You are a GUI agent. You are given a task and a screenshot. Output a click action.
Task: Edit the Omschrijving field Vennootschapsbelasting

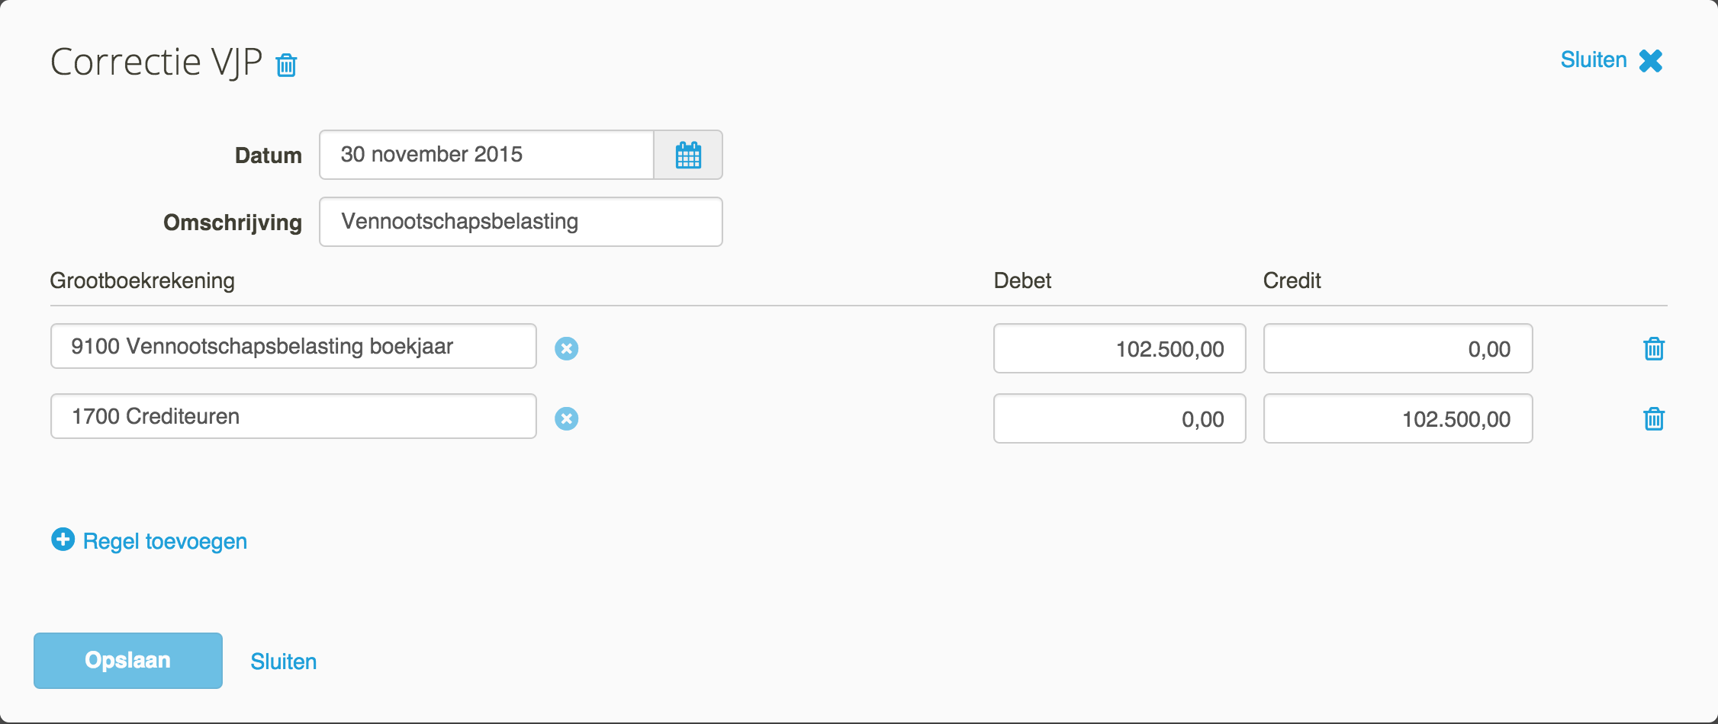click(x=521, y=222)
